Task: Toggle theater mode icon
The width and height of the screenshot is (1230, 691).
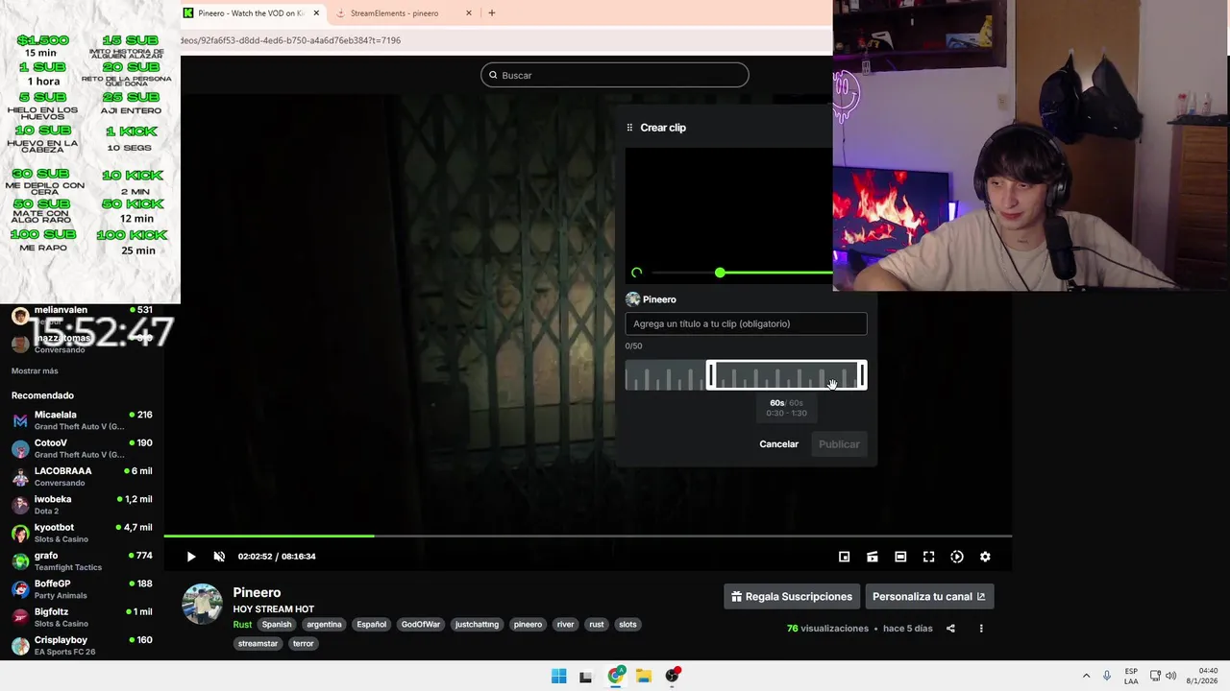Action: pyautogui.click(x=900, y=557)
